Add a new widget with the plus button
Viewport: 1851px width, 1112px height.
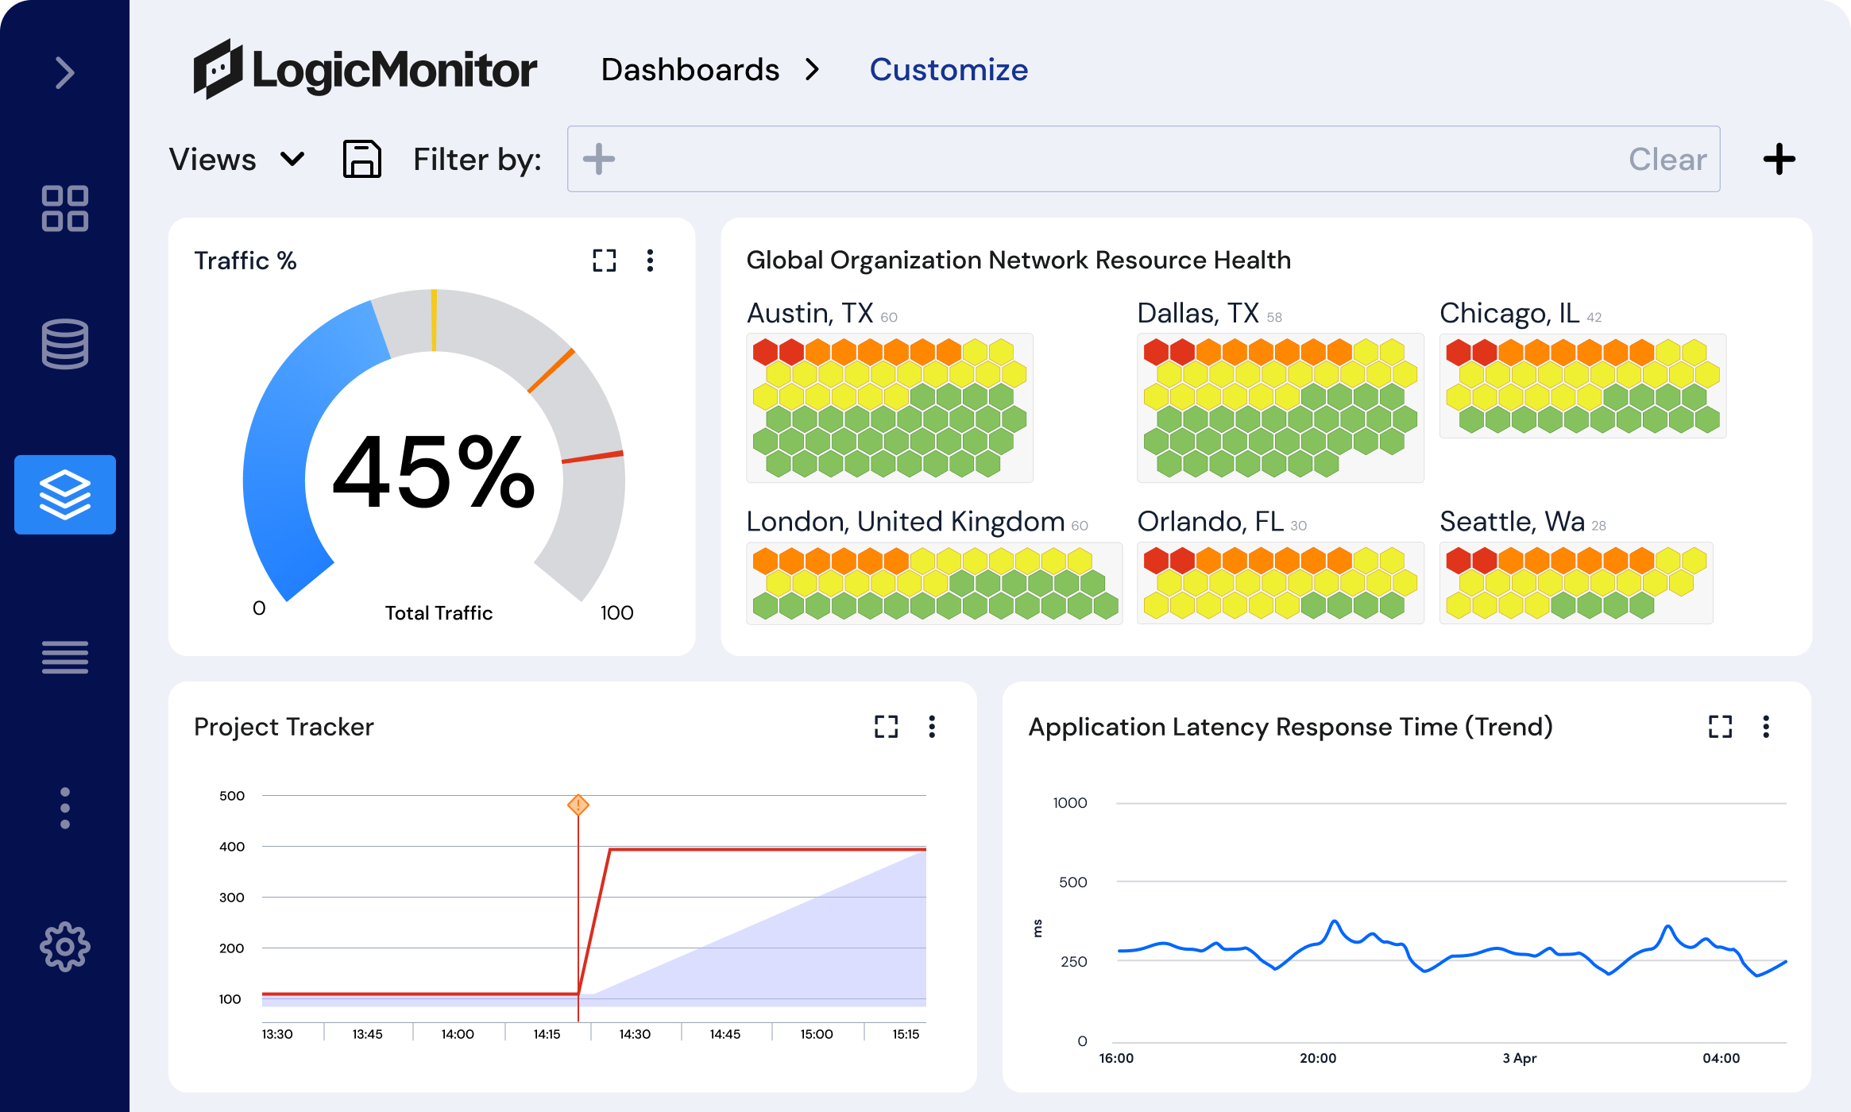(1780, 159)
